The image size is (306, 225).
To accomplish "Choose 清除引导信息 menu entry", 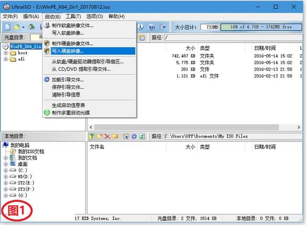I will click(89, 95).
